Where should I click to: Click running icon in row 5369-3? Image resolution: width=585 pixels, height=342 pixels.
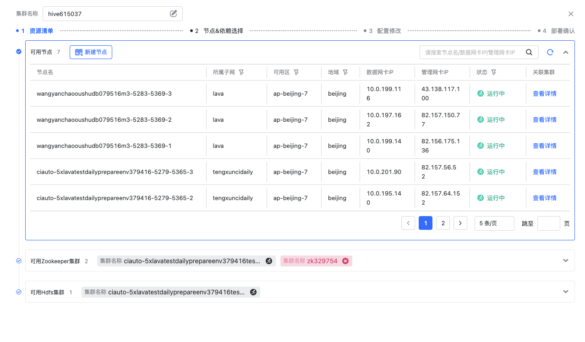tap(481, 93)
